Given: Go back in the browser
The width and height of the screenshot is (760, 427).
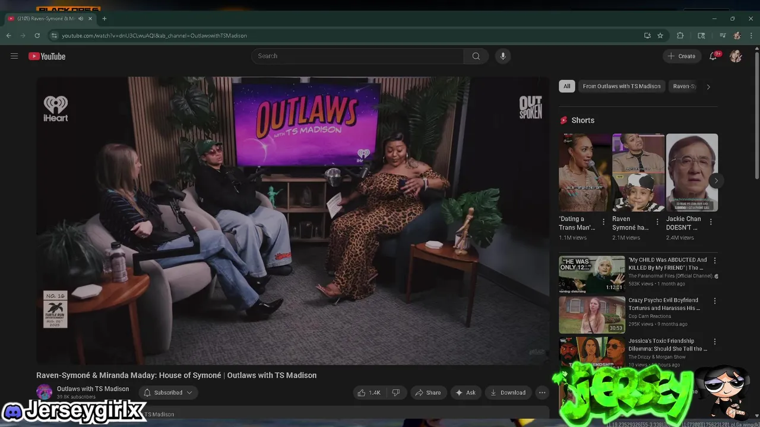Looking at the screenshot, I should (8, 36).
